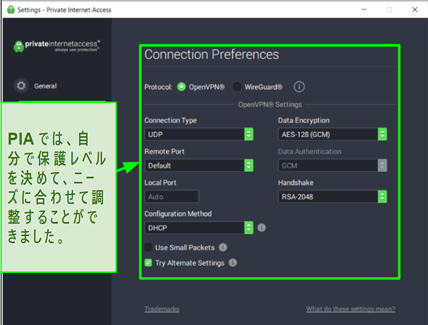Show info for Use Small Packets

pos(223,247)
